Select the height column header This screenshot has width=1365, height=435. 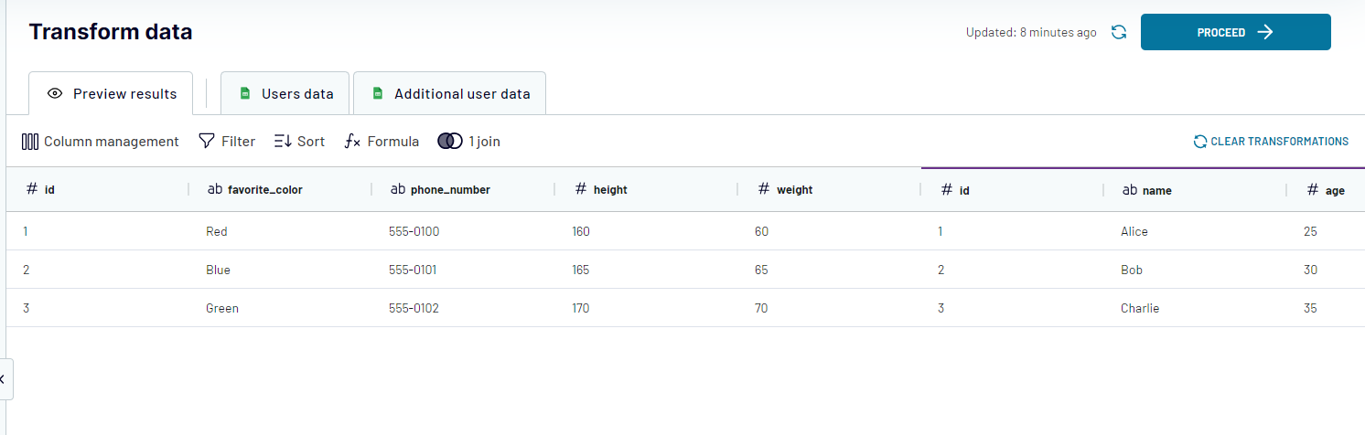pyautogui.click(x=610, y=190)
